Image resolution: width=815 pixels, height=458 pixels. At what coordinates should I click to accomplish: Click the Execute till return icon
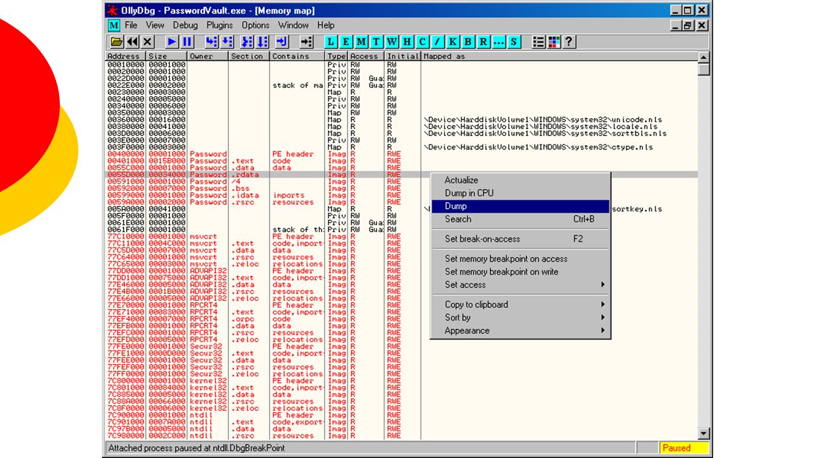282,42
